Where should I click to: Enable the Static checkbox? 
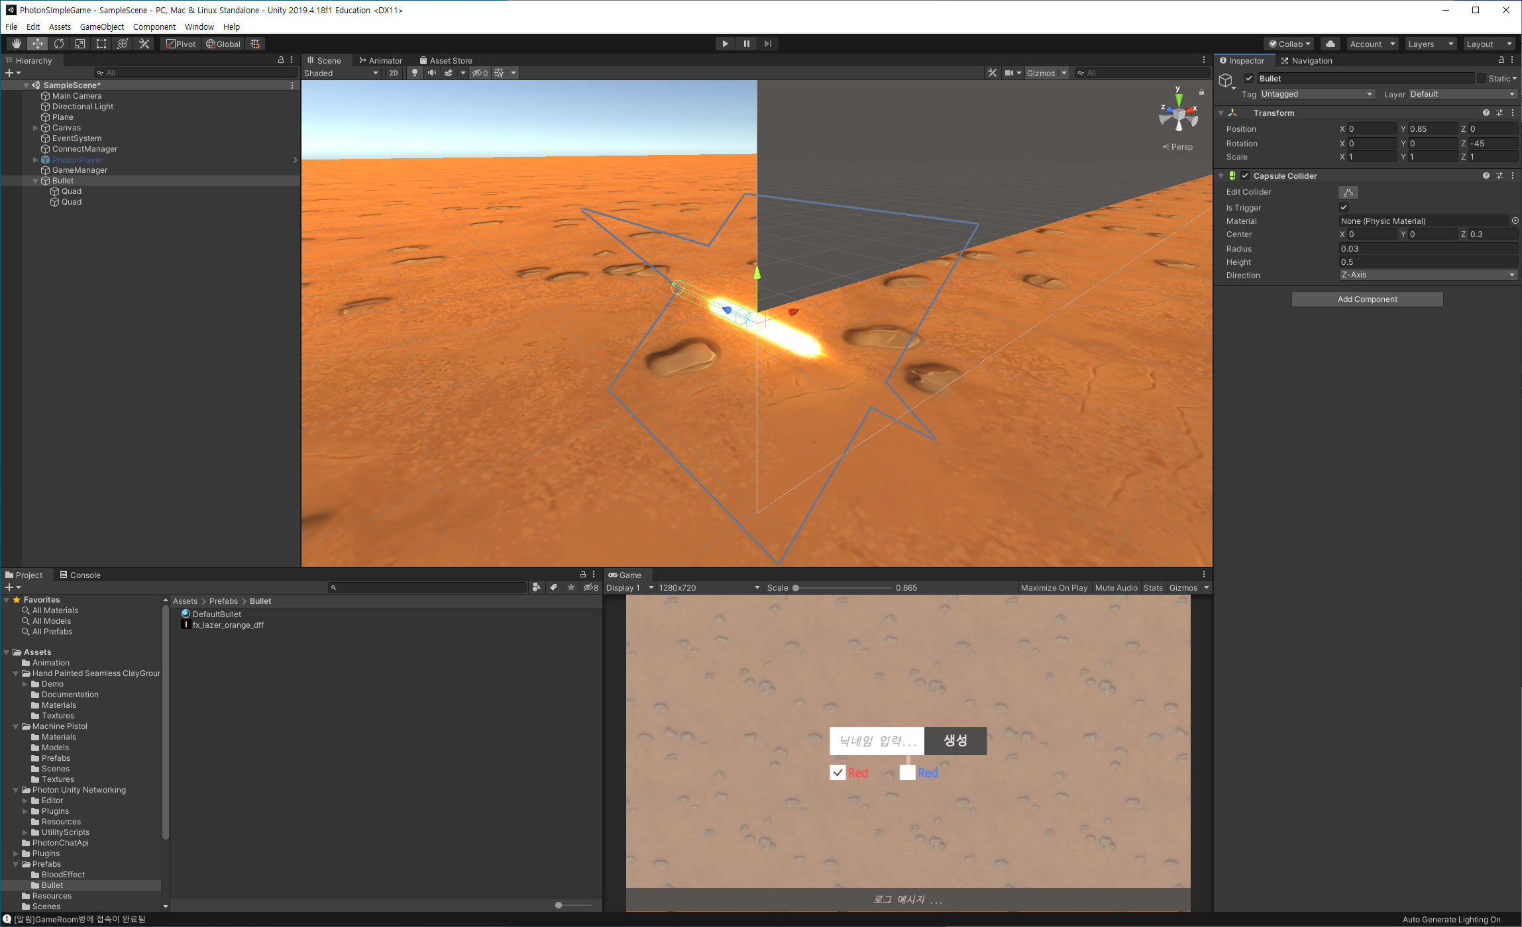tap(1481, 78)
